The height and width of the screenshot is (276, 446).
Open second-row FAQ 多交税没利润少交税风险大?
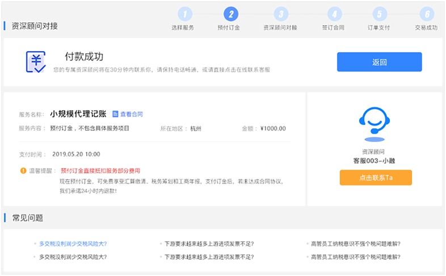(x=73, y=257)
